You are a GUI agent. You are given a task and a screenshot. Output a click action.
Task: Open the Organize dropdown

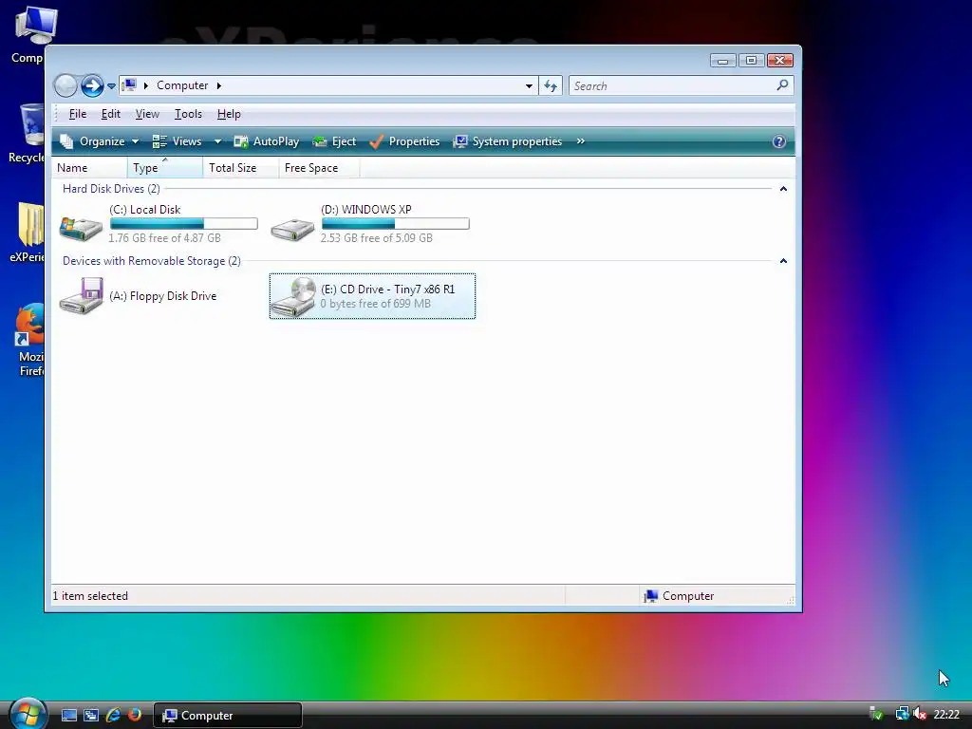coord(99,142)
